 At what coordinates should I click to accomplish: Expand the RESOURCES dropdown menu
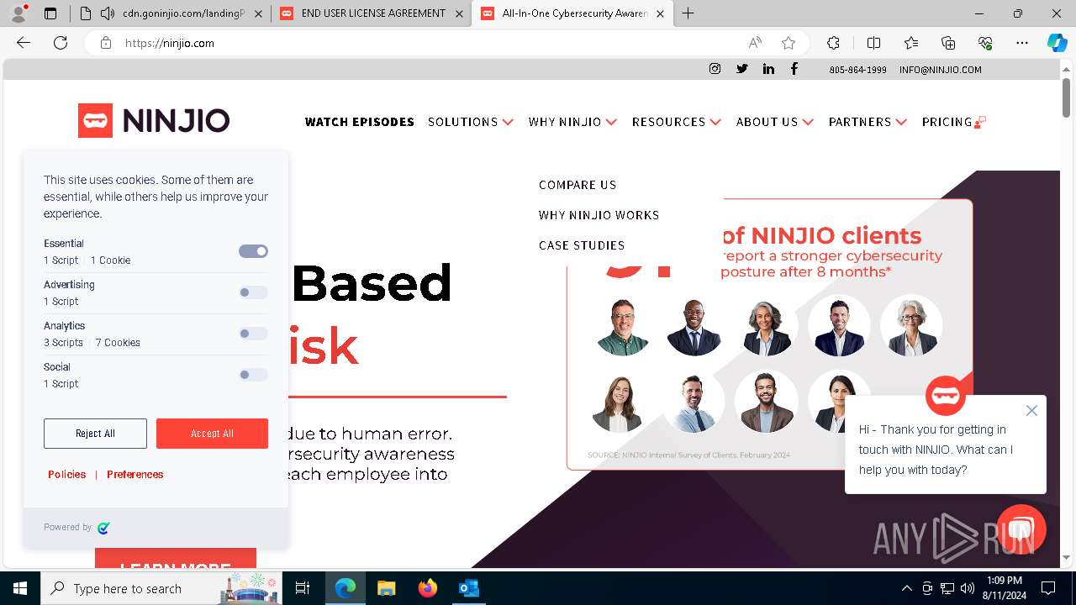tap(677, 122)
